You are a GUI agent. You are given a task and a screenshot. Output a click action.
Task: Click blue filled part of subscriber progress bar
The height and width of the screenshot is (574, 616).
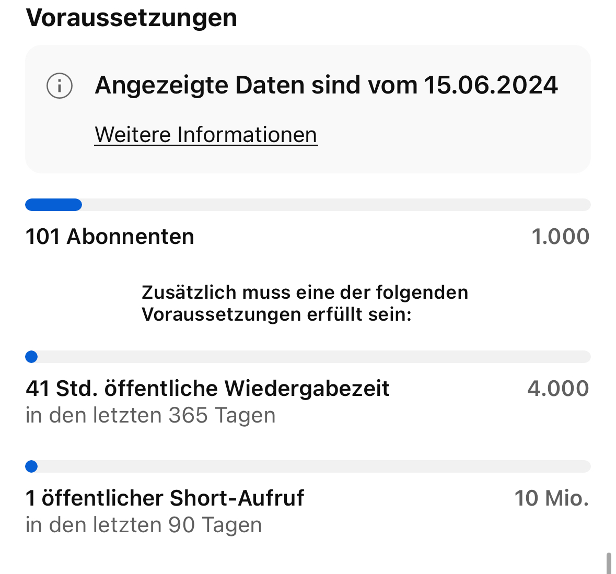coord(53,205)
